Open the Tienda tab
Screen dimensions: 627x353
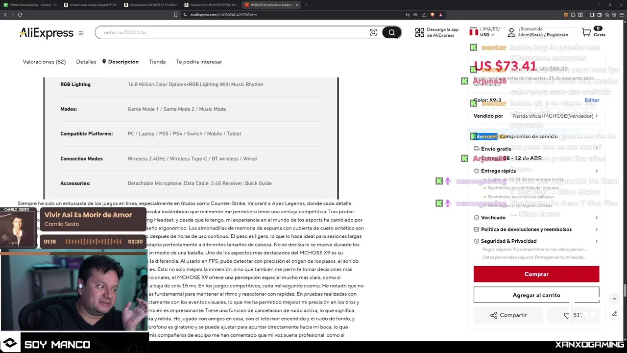point(157,62)
